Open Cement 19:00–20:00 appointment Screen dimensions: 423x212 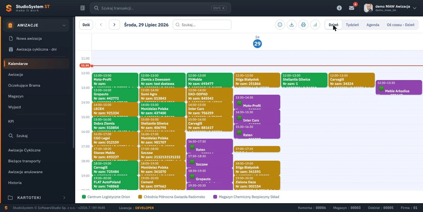point(162,183)
